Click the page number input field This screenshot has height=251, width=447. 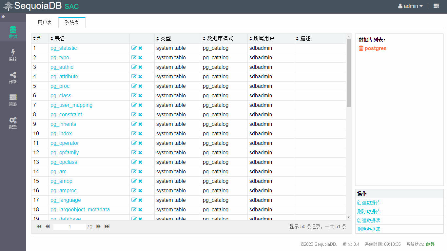point(70,227)
